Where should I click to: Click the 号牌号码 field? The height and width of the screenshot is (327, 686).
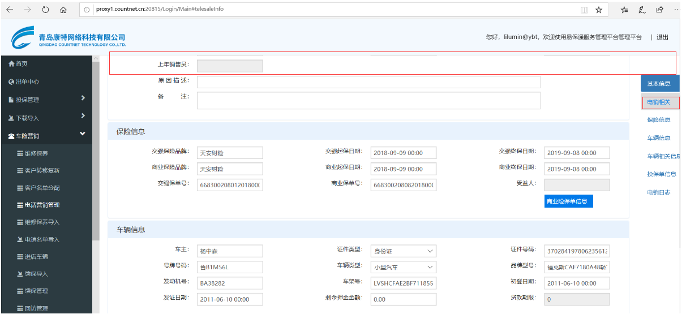[230, 267]
